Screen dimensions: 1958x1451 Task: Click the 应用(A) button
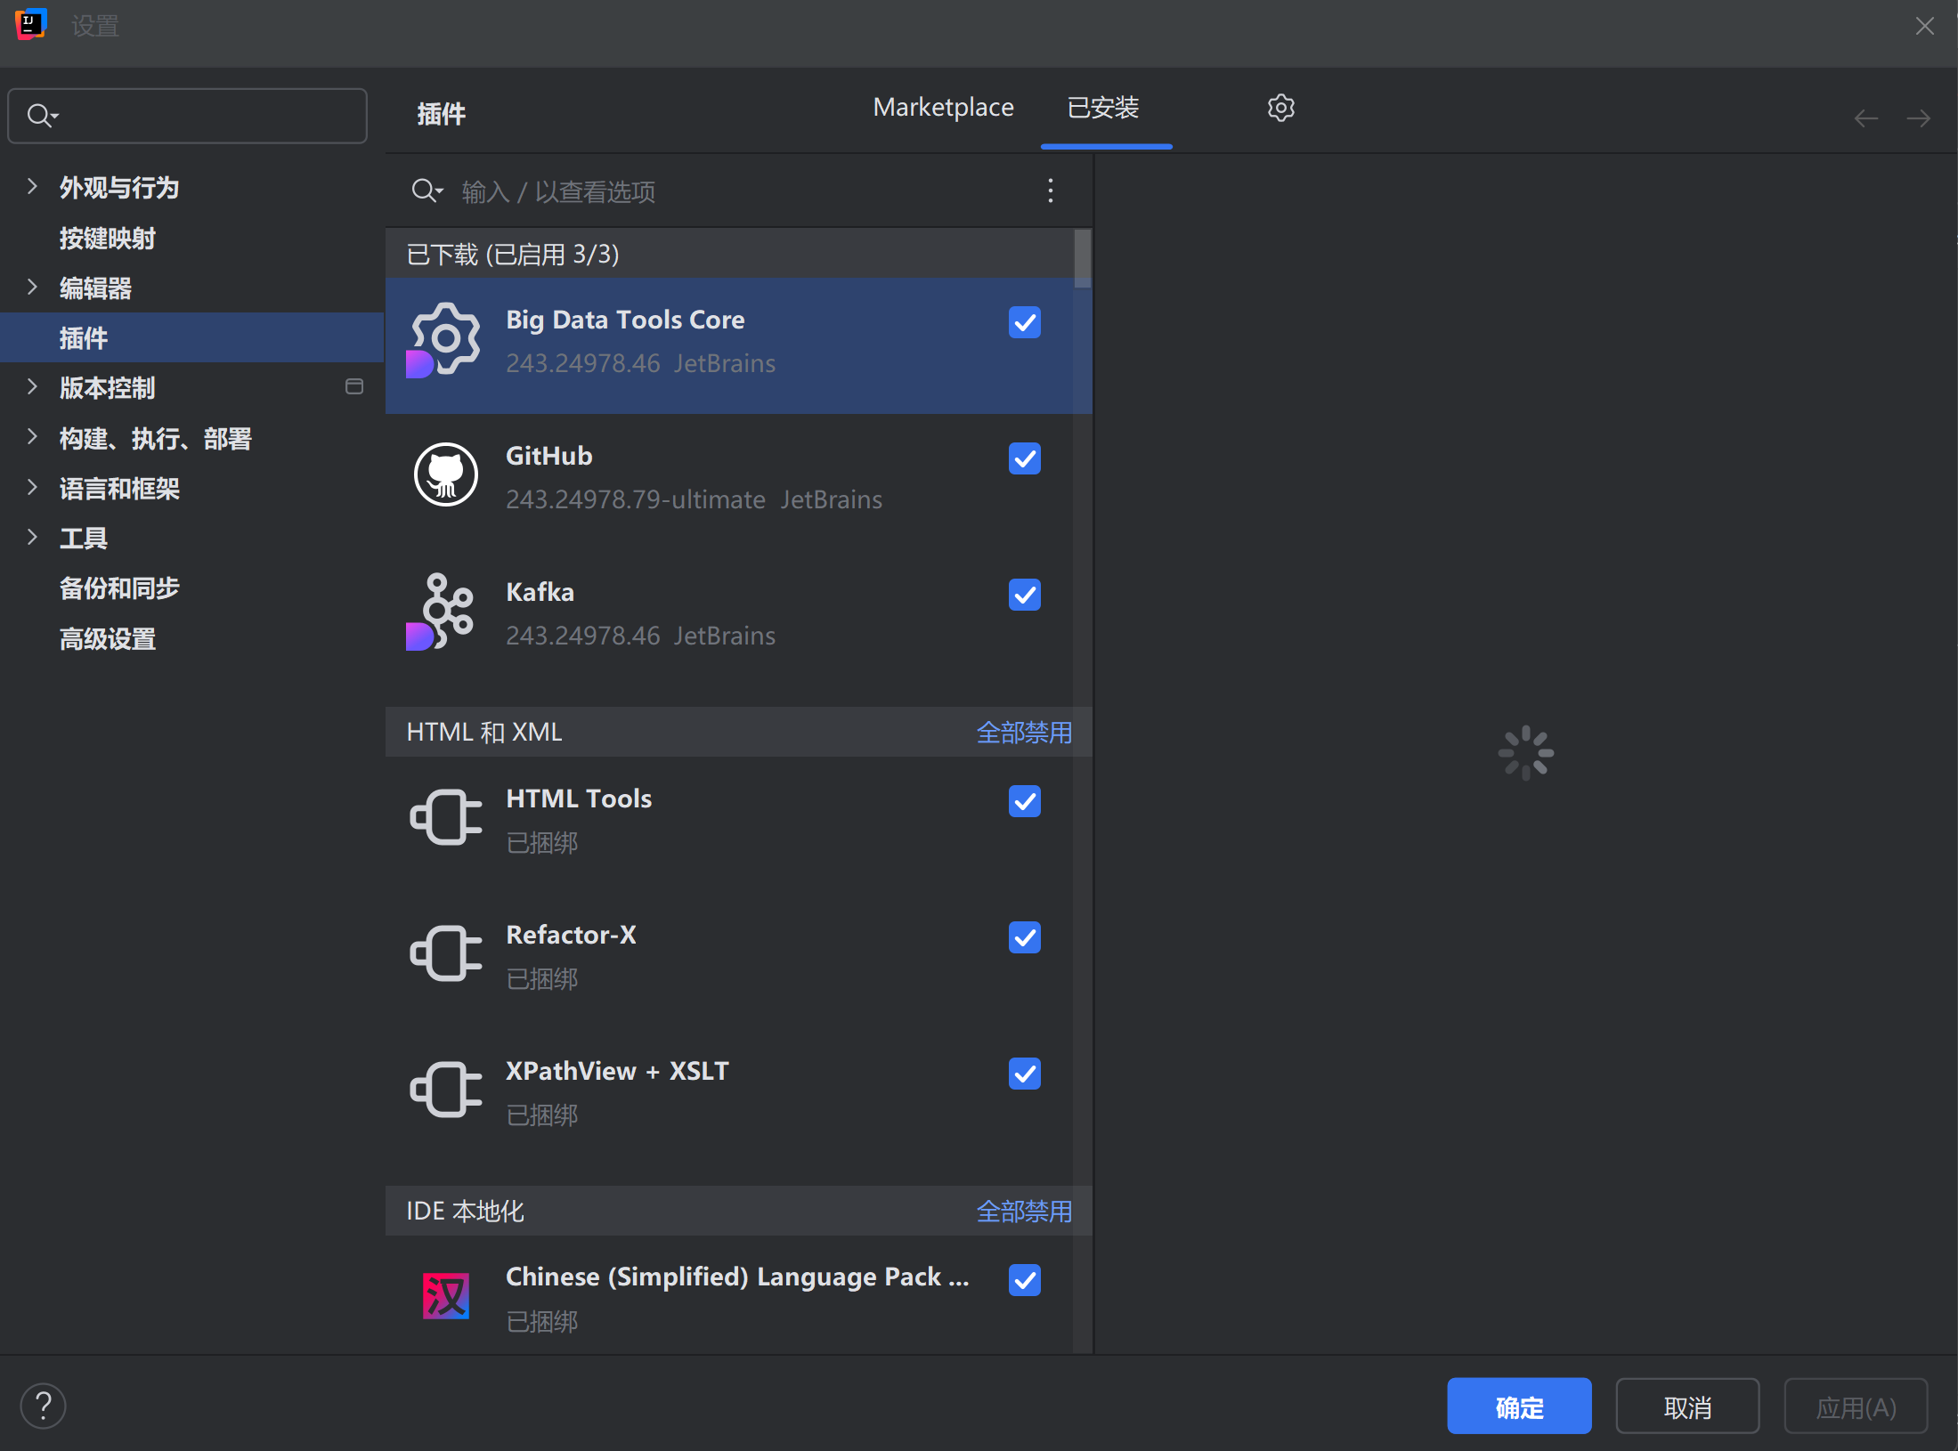pyautogui.click(x=1856, y=1406)
